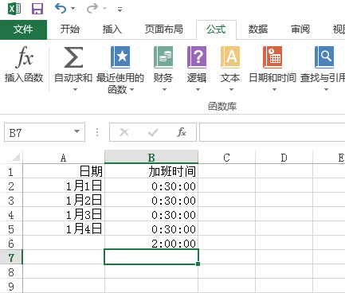
Task: Select cell A1 containing 日期
Action: pos(64,171)
